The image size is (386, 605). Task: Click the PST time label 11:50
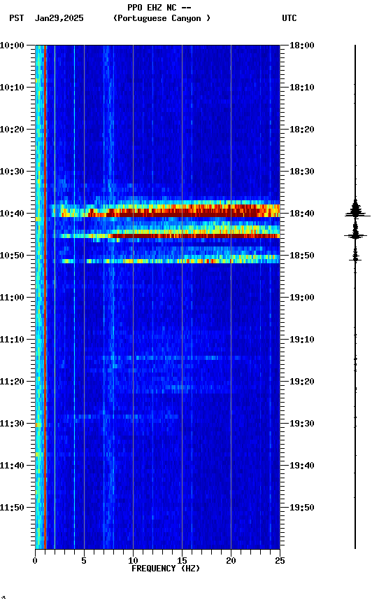click(x=12, y=508)
